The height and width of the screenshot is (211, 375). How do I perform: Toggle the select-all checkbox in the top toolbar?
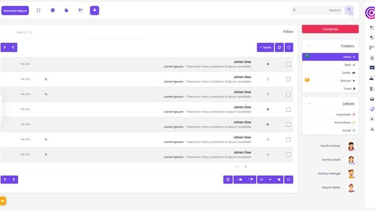(x=289, y=47)
